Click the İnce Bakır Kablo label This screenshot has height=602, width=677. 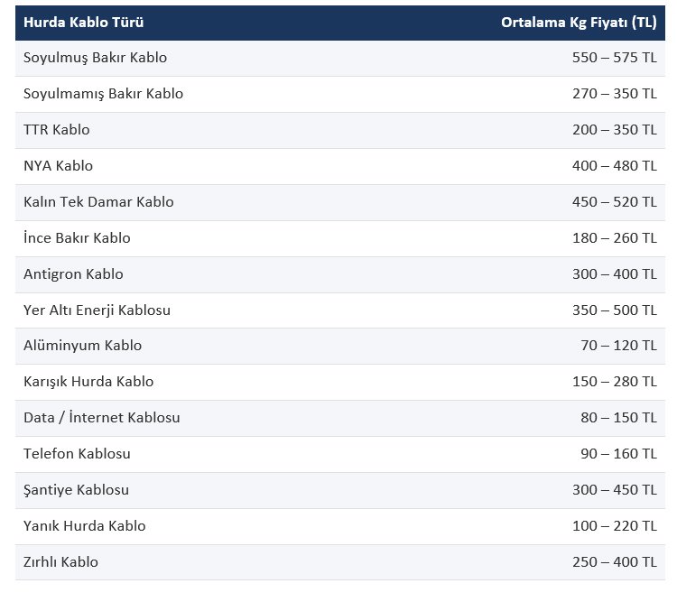tap(77, 237)
